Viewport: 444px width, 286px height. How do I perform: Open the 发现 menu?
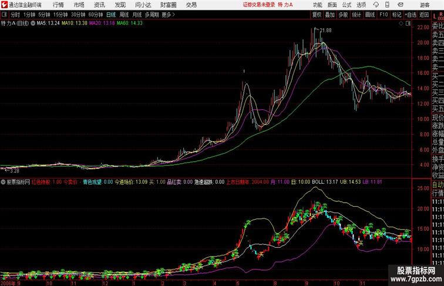pos(120,5)
